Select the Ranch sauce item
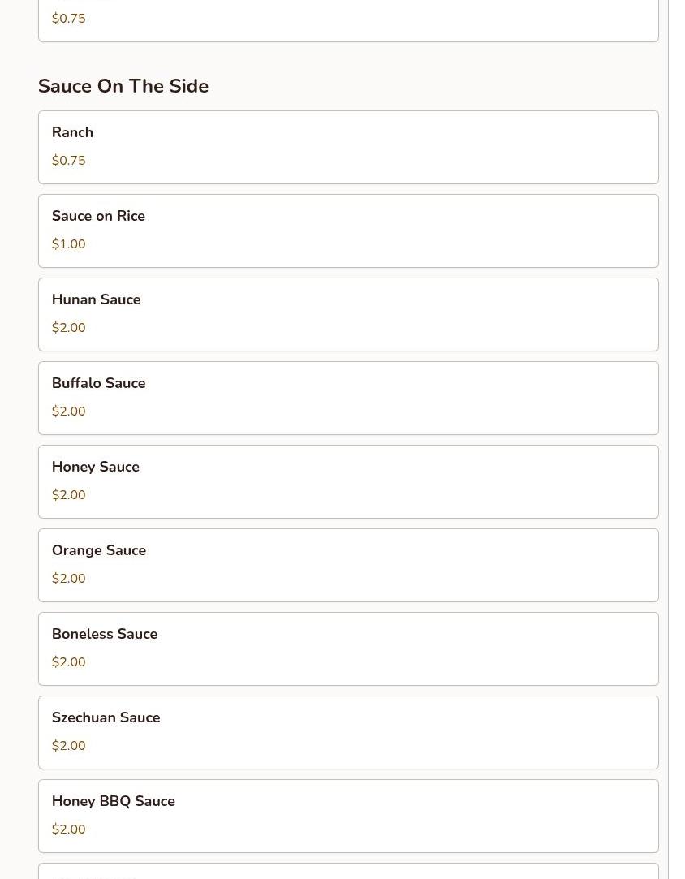The width and height of the screenshot is (685, 879). click(347, 147)
